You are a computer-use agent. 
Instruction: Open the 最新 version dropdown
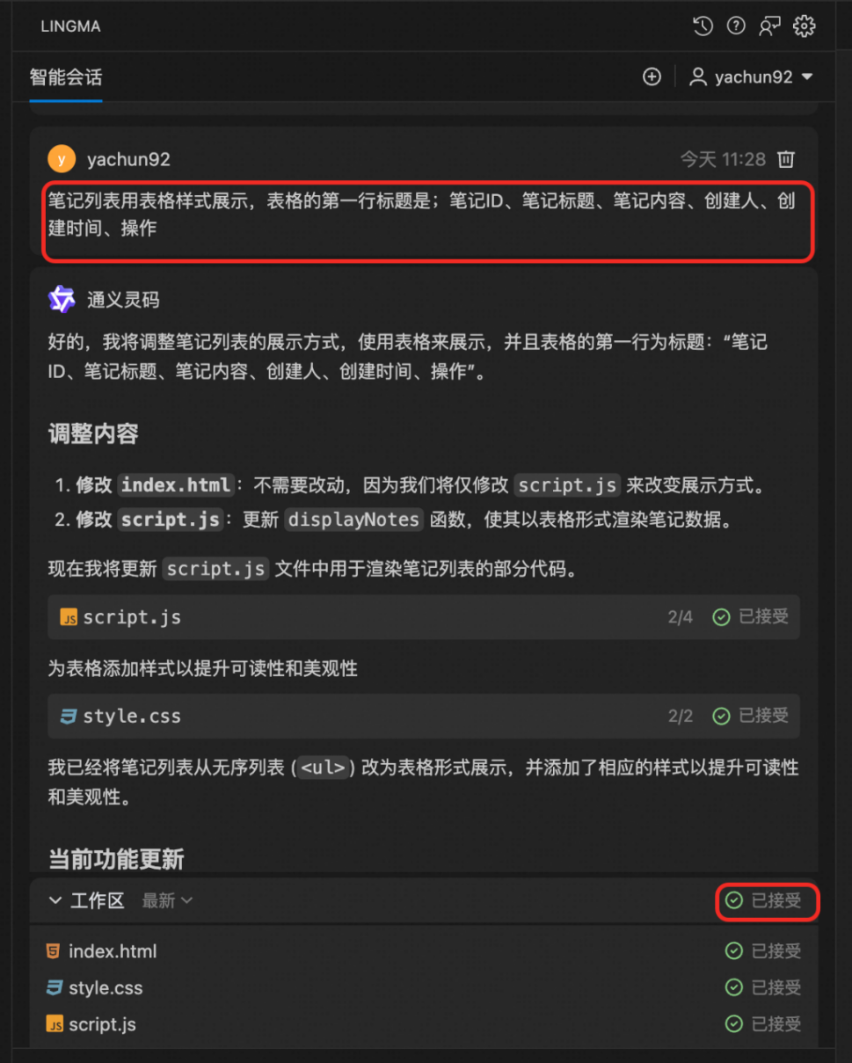coord(167,901)
